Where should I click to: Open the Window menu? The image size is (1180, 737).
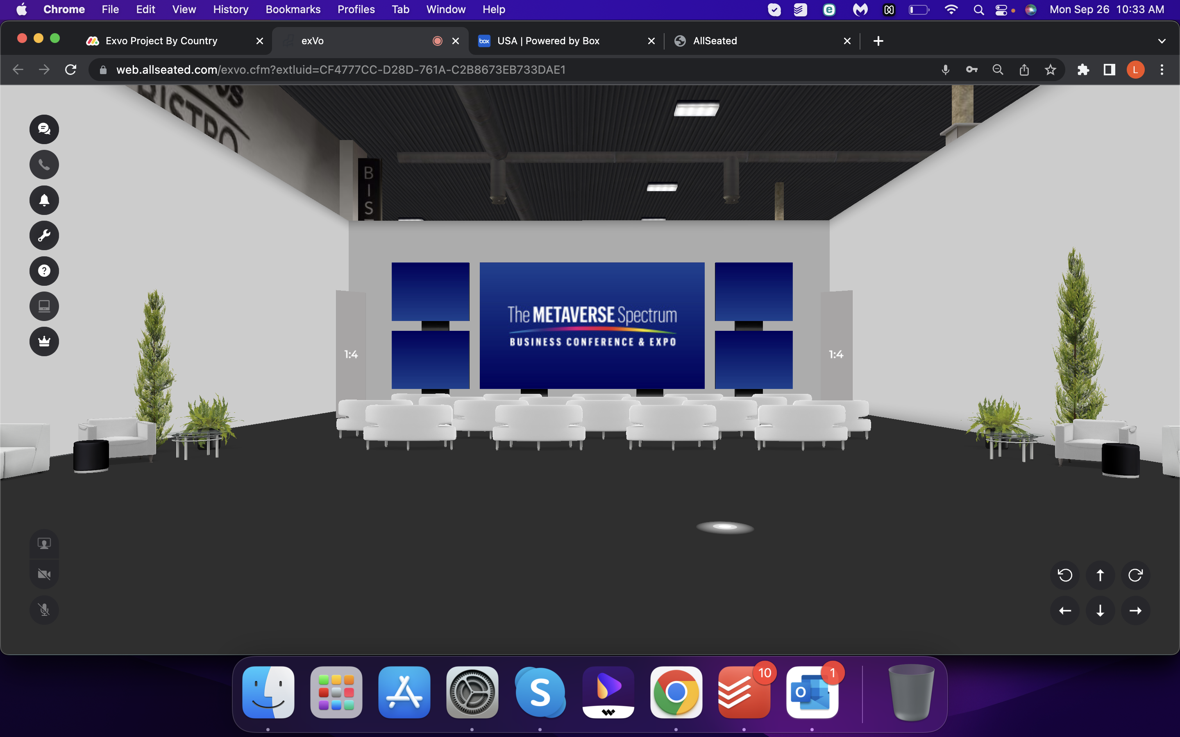(446, 9)
